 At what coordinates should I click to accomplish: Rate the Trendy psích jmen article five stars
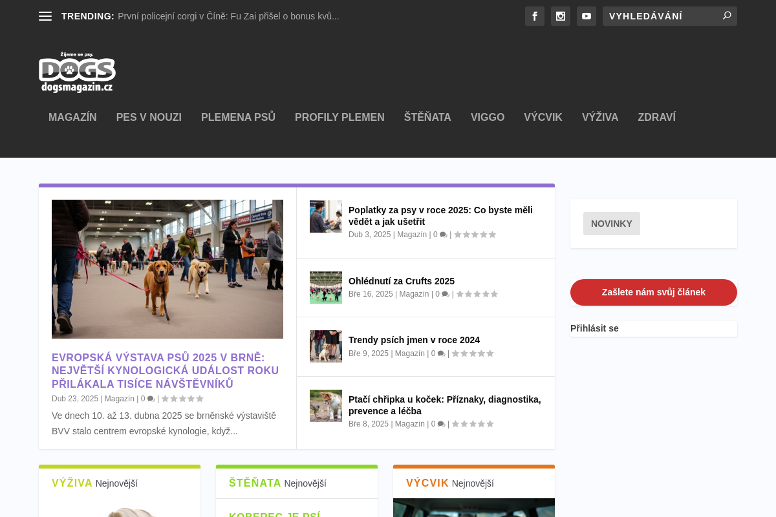pos(490,353)
